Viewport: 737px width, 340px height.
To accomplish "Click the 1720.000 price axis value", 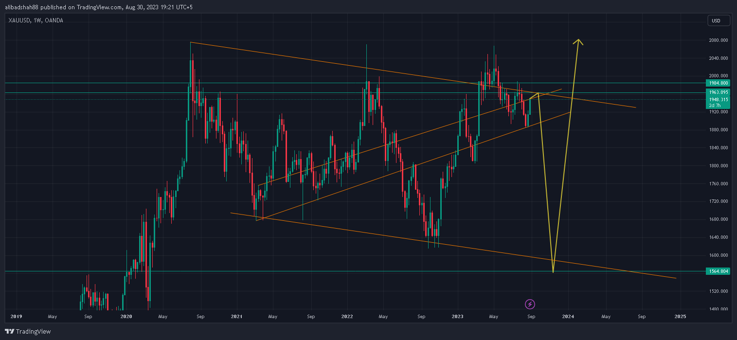I will click(718, 201).
